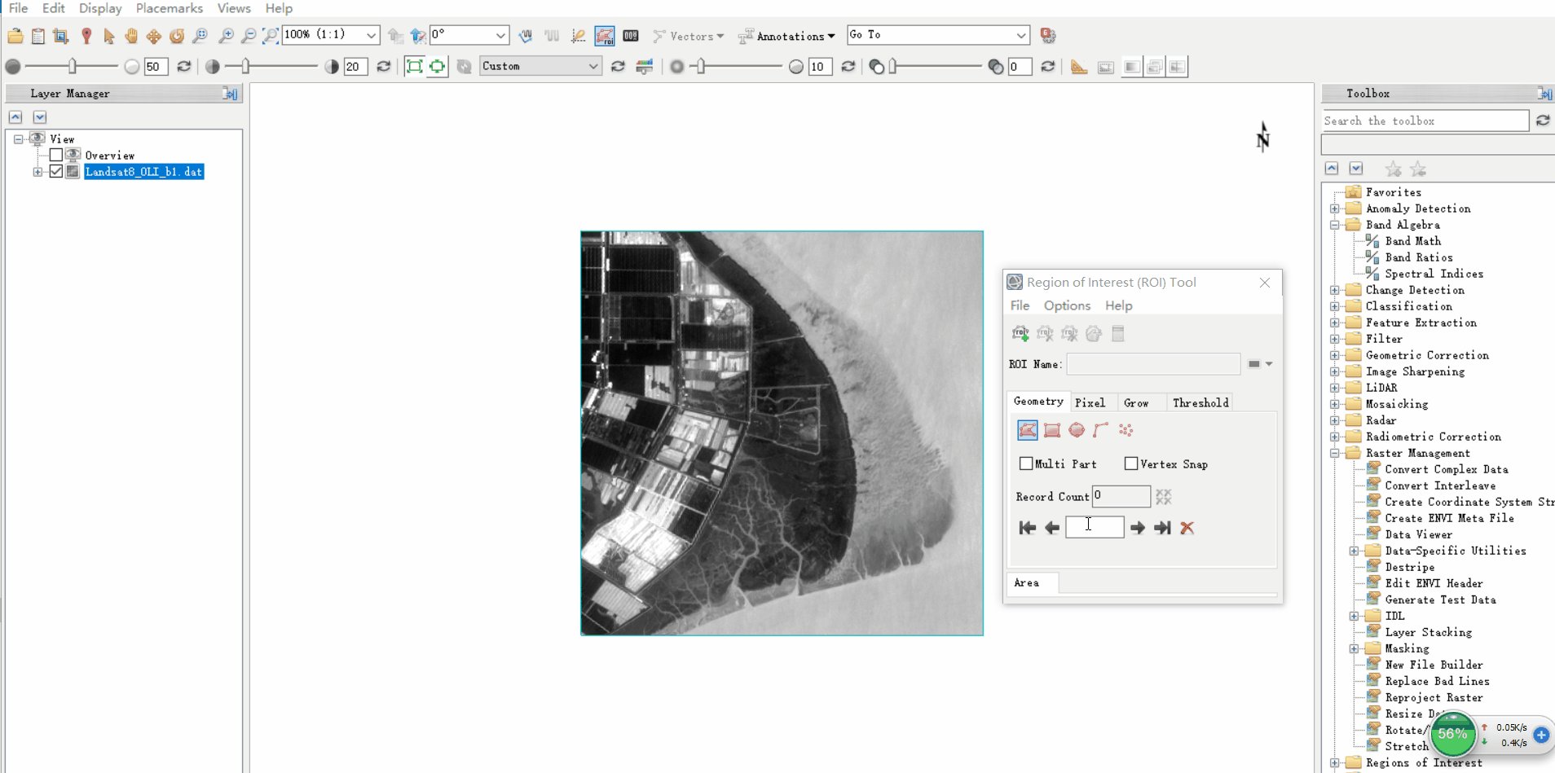Click the Search the toolbox field

[x=1425, y=121]
